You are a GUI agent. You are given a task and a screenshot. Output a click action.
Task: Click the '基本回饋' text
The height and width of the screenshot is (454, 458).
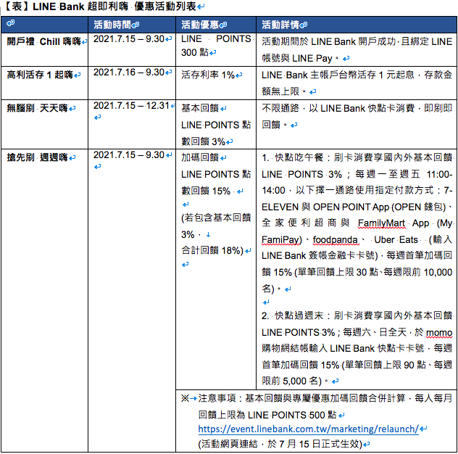(x=200, y=108)
